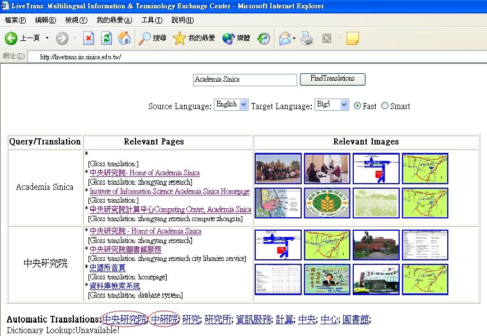Open the 檢視(V) View menu

[76, 20]
